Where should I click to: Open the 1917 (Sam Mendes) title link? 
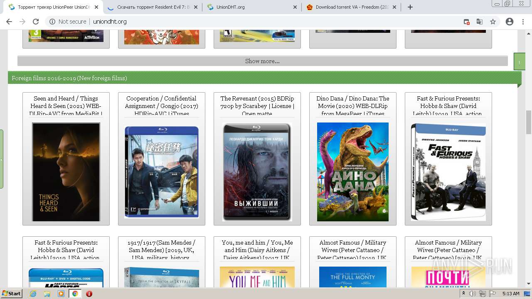[x=162, y=250]
